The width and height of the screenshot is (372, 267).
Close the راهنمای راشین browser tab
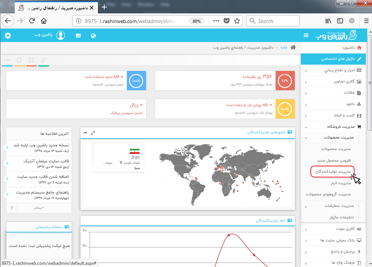(x=92, y=8)
